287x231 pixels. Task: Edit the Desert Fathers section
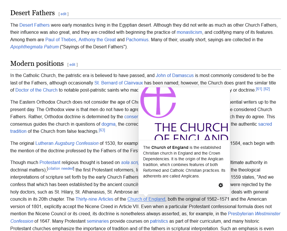click(x=63, y=14)
